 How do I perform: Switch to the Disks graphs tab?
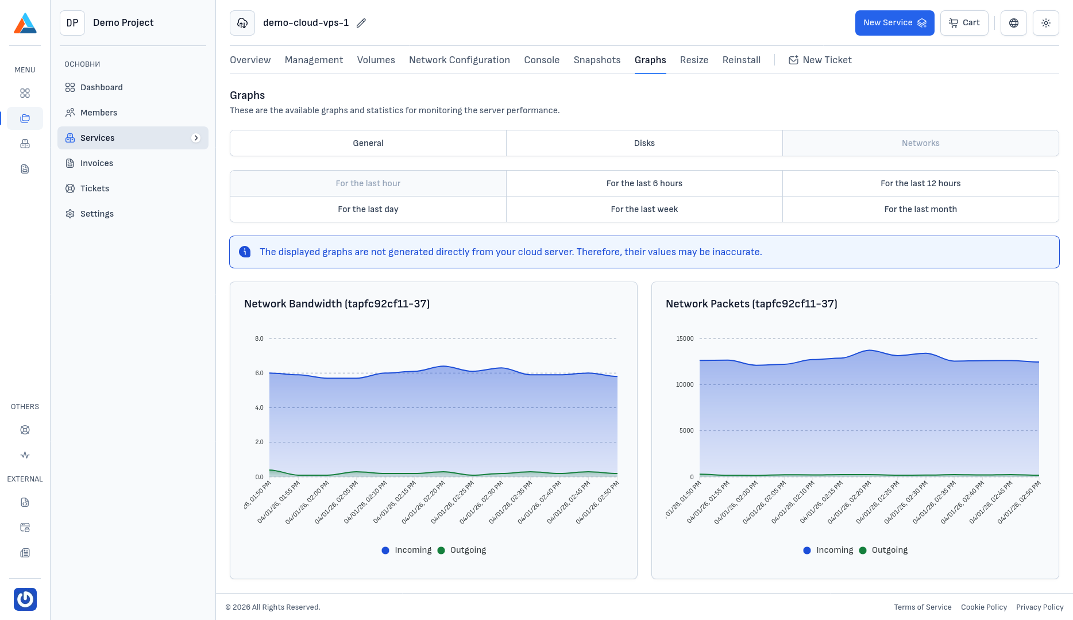point(644,143)
